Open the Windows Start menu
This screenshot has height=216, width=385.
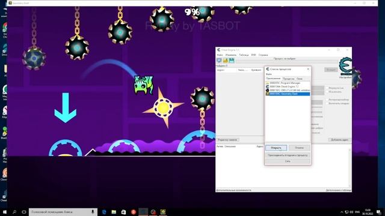(x=5, y=212)
